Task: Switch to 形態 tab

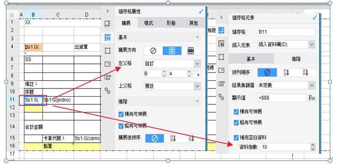Action: (171, 23)
